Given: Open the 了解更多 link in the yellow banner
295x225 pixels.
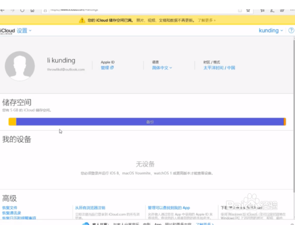Looking at the screenshot, I should click(206, 21).
